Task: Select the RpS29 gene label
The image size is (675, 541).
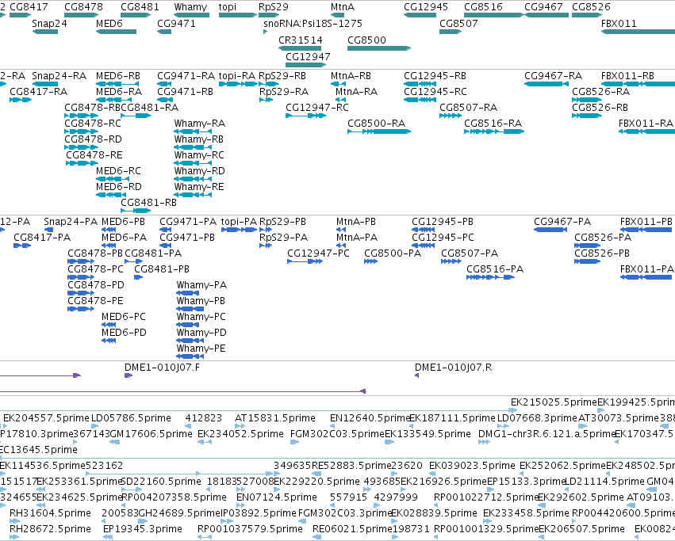Action: coord(274,7)
